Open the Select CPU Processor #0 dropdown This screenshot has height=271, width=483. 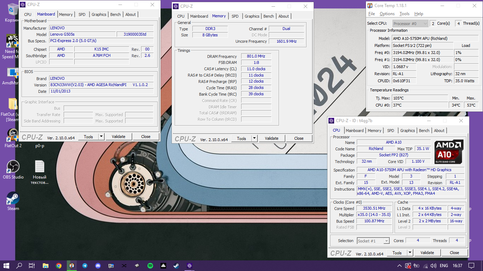(410, 24)
